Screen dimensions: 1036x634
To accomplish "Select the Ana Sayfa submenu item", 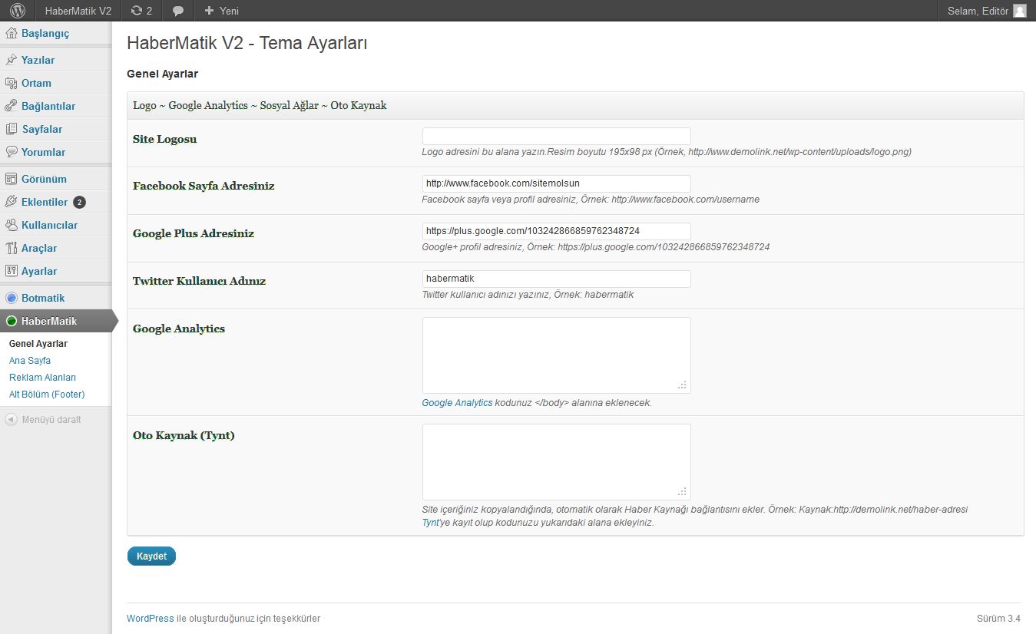I will click(x=30, y=361).
